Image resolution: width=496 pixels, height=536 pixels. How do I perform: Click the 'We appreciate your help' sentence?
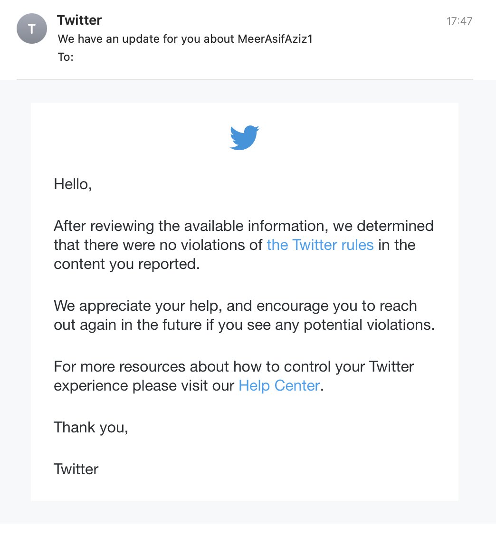138,305
